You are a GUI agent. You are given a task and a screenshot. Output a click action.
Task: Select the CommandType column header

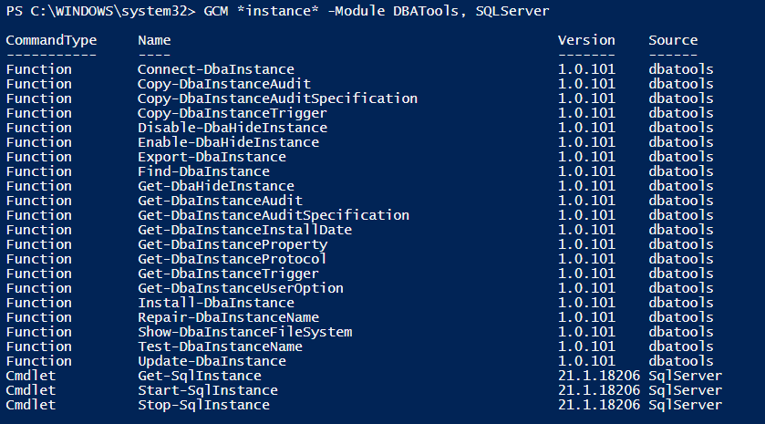coord(51,40)
